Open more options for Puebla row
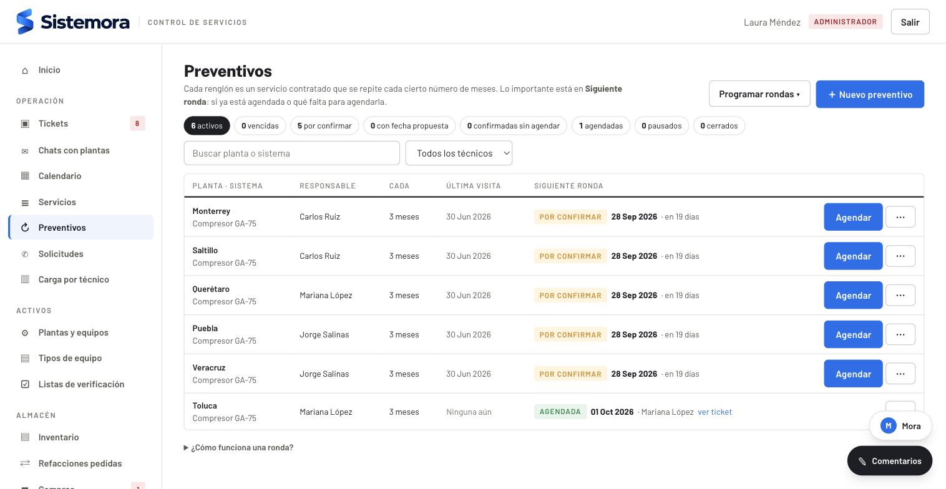Viewport: 946px width, 489px height. [x=900, y=335]
